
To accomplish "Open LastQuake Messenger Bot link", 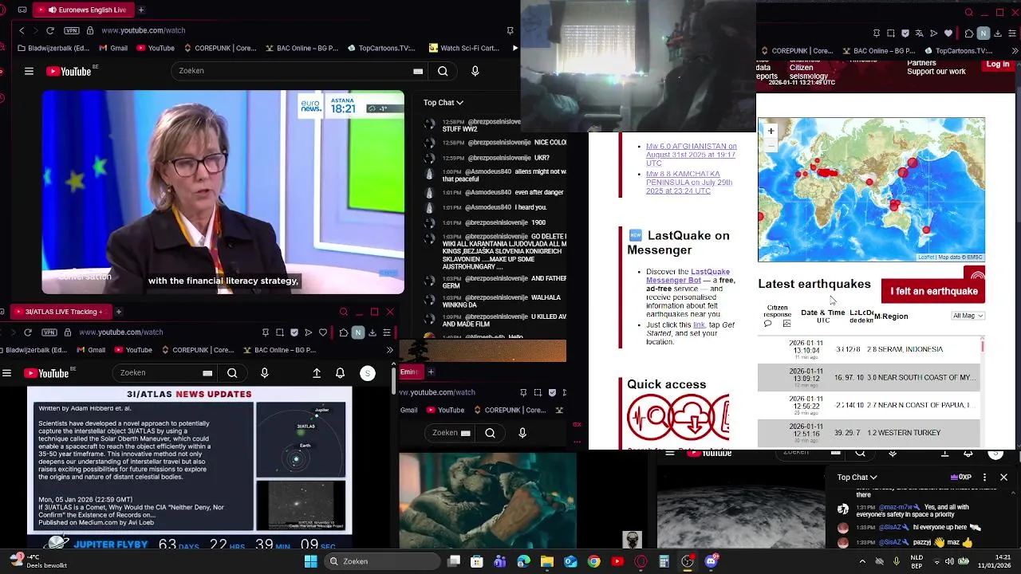I will (x=687, y=276).
